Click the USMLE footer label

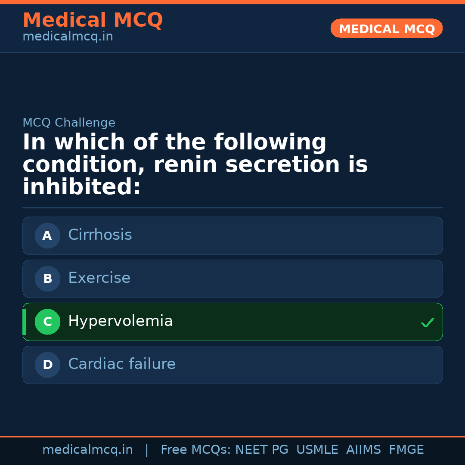[317, 449]
